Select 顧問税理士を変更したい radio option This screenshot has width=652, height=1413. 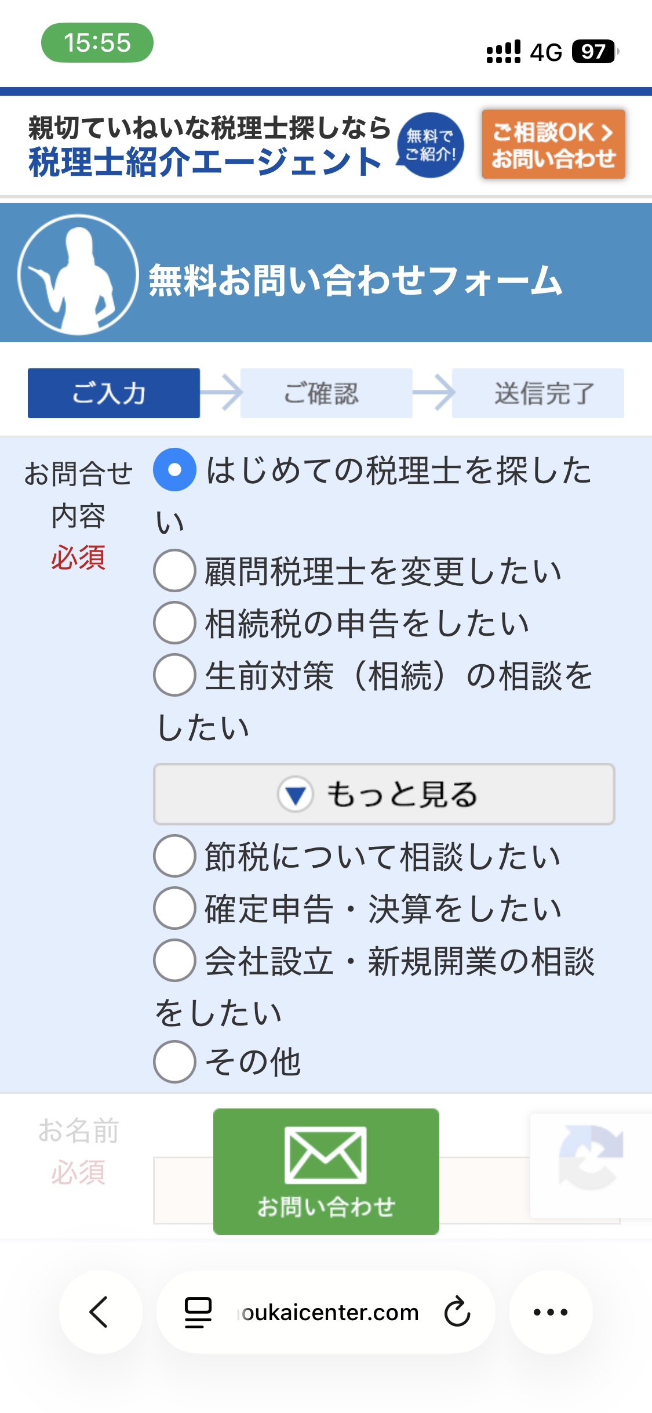click(x=174, y=571)
